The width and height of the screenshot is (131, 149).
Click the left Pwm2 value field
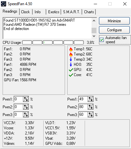pos(18,107)
